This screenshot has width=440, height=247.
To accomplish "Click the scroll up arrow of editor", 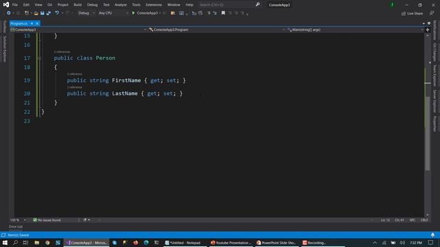I will click(428, 36).
